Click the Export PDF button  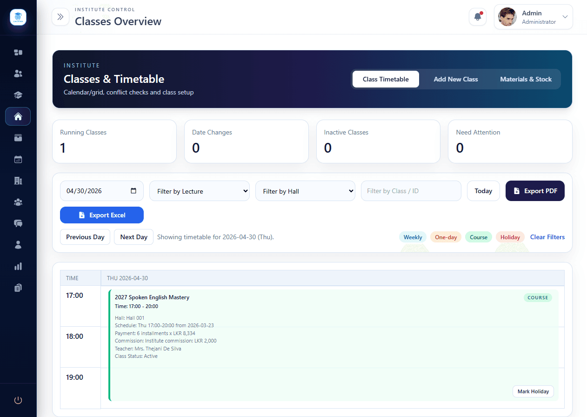pos(535,191)
